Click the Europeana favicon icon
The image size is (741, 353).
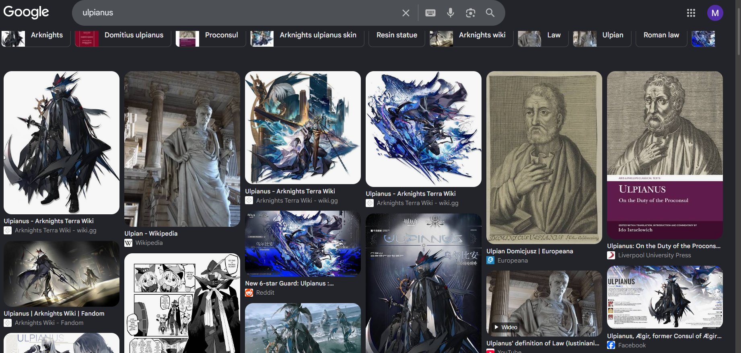(x=490, y=261)
